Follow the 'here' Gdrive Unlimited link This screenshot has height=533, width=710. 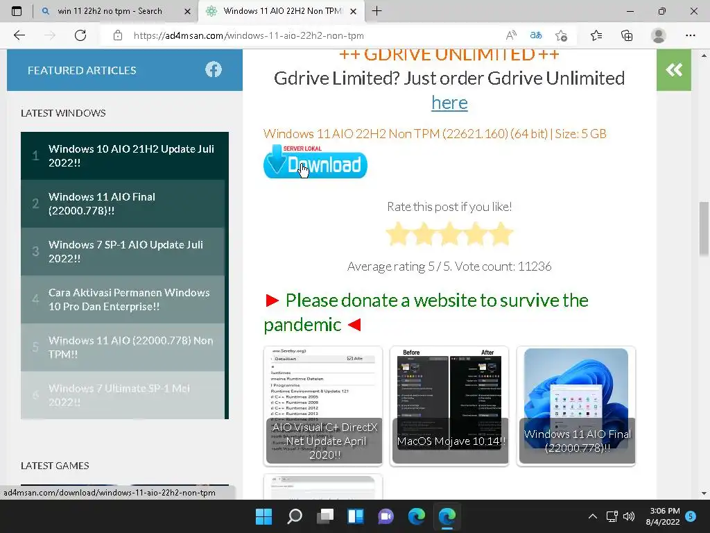[449, 103]
